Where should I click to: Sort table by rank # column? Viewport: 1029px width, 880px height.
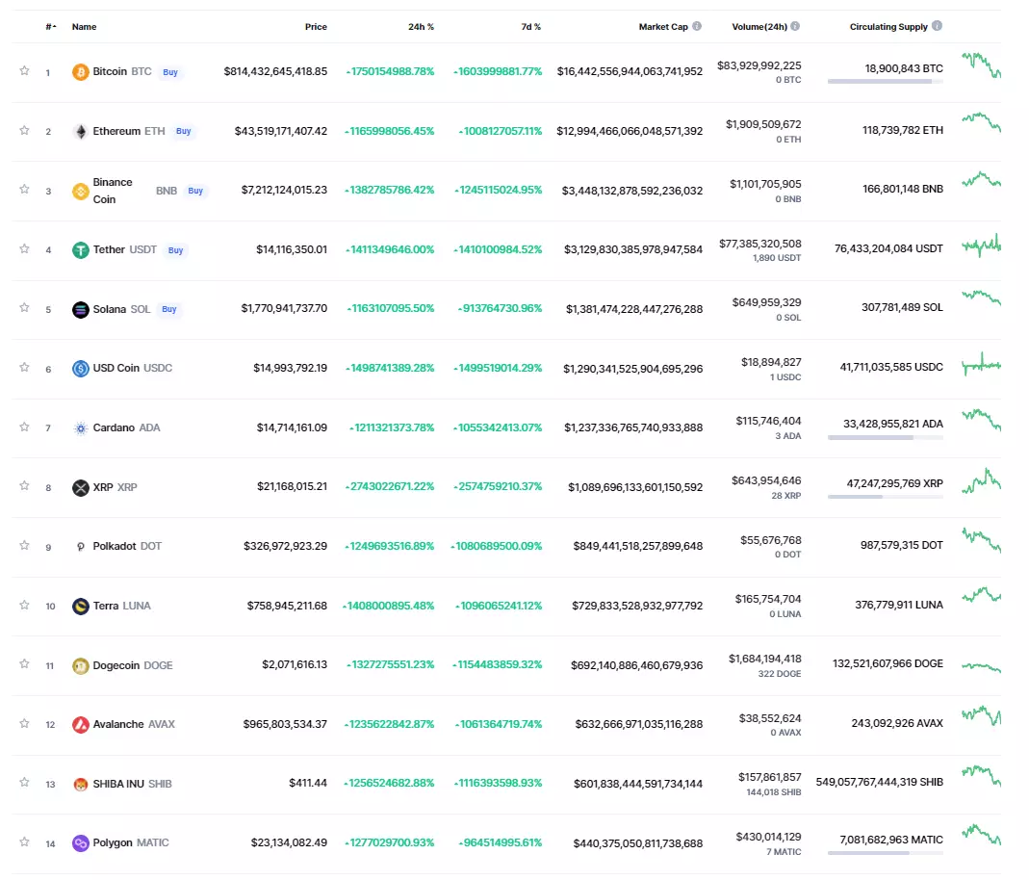click(50, 27)
